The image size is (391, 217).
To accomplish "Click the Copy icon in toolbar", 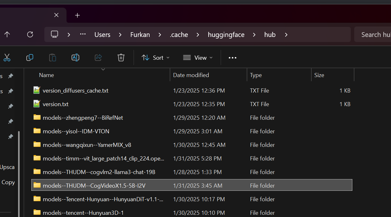I will (30, 57).
